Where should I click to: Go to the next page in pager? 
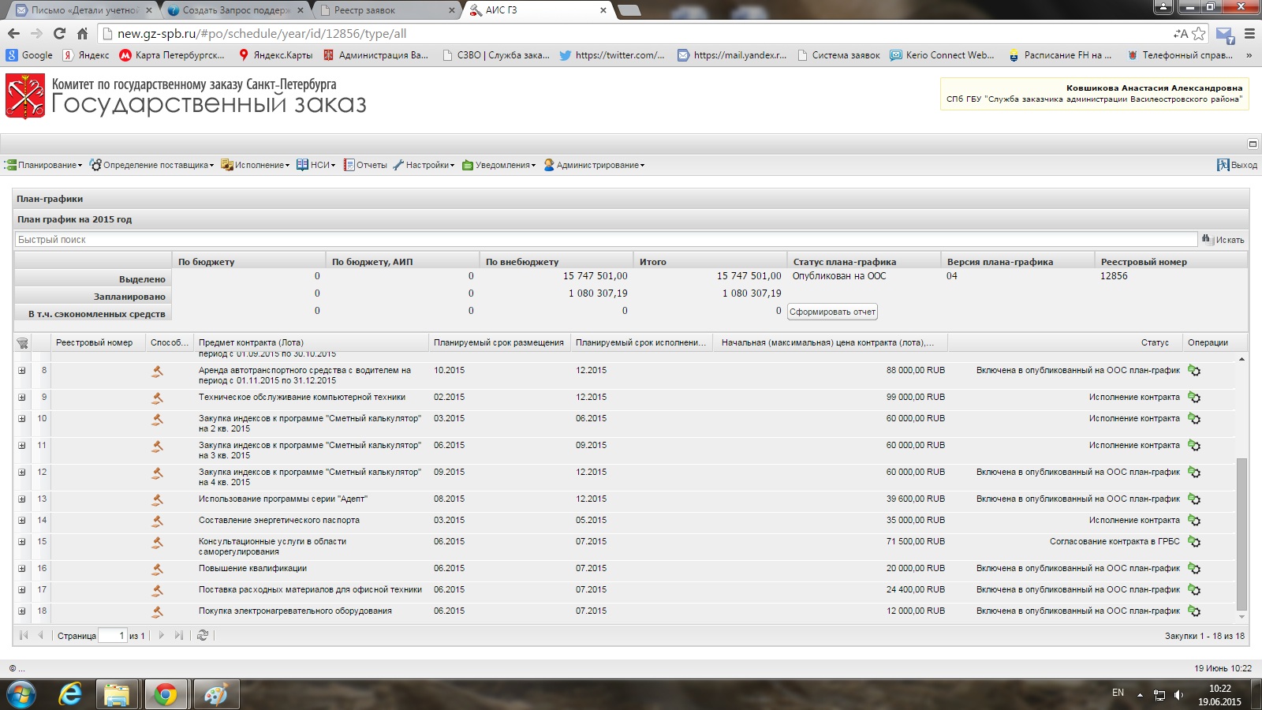162,635
